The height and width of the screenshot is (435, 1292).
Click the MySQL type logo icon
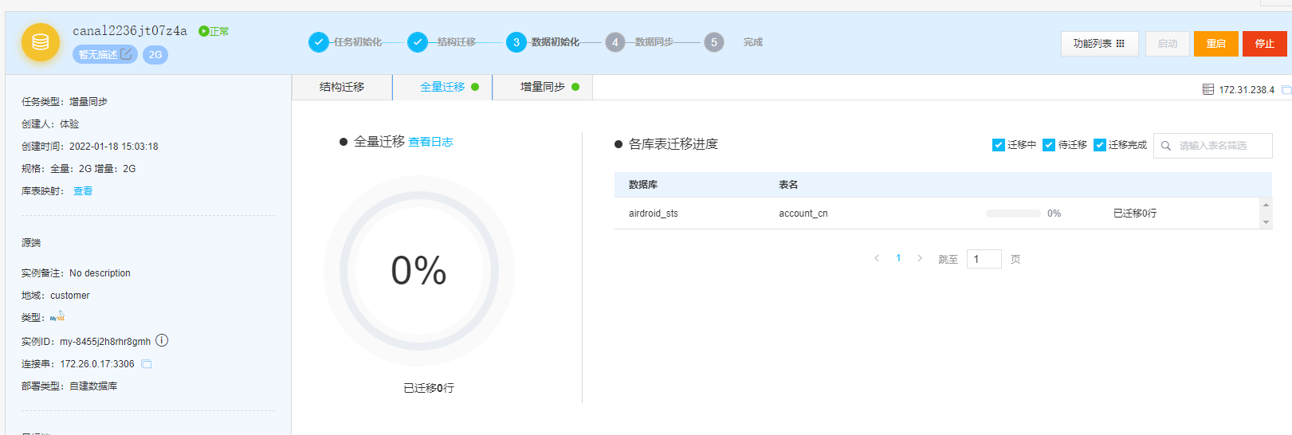(x=57, y=317)
